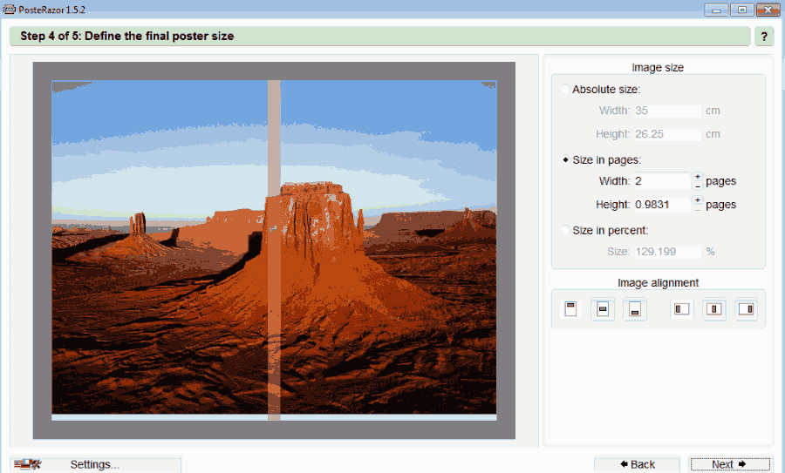785x473 pixels.
Task: Align image to right
Action: [x=746, y=309]
